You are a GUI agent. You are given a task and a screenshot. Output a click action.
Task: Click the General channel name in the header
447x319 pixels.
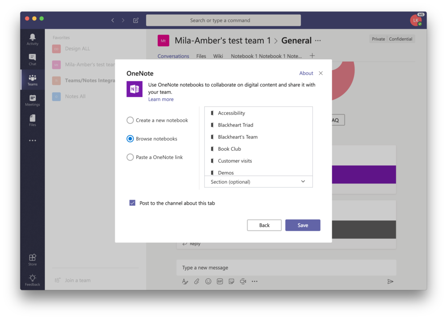(296, 41)
